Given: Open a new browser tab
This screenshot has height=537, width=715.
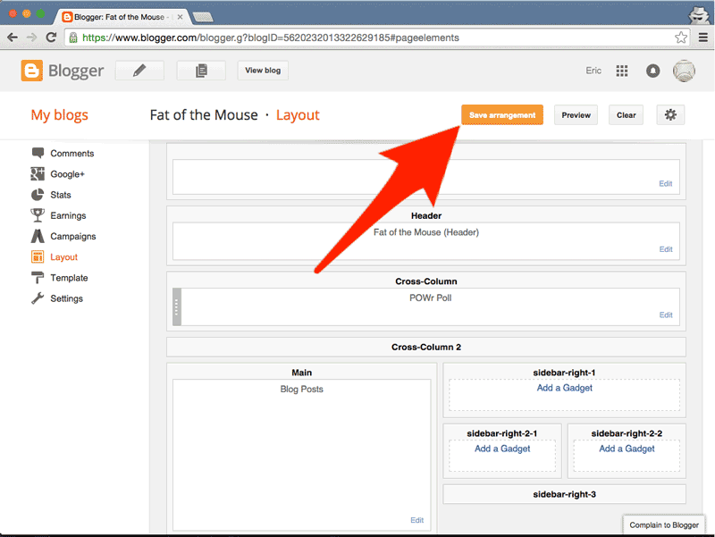Looking at the screenshot, I should [x=203, y=17].
